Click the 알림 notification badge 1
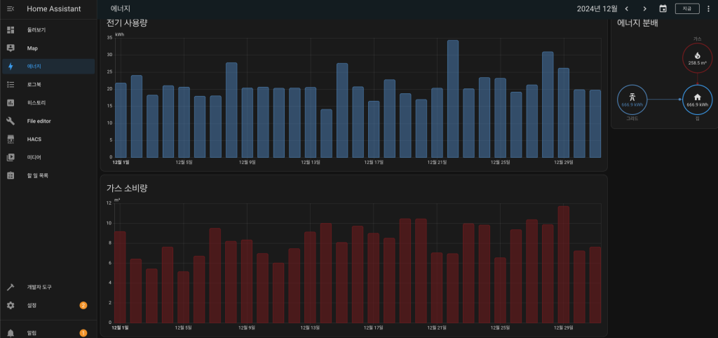Screen dimensions: 718x338 point(83,333)
